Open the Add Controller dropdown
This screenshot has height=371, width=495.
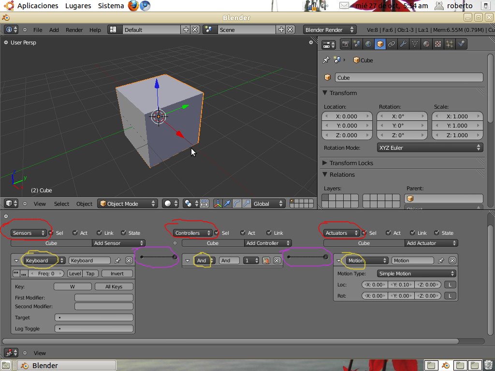click(x=268, y=243)
